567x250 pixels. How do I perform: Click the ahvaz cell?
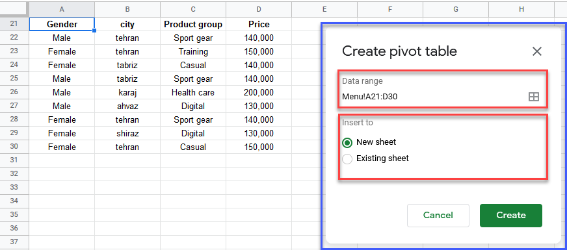click(127, 106)
